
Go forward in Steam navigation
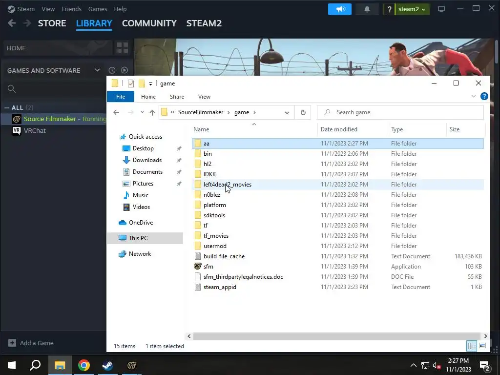coord(27,23)
